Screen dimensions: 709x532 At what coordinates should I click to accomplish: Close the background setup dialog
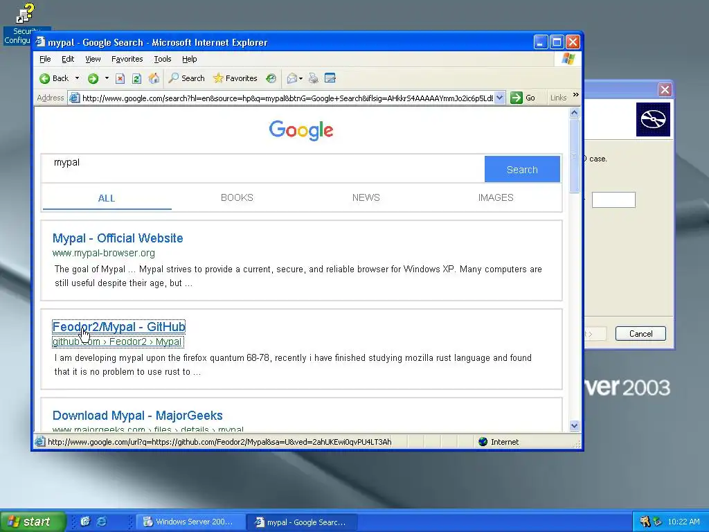click(665, 89)
